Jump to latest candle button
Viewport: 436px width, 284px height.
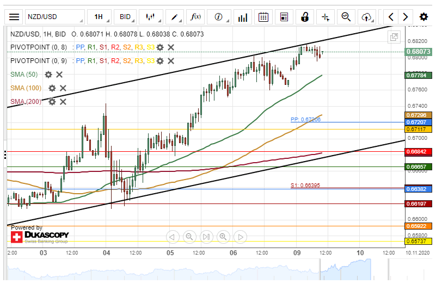coord(206,237)
